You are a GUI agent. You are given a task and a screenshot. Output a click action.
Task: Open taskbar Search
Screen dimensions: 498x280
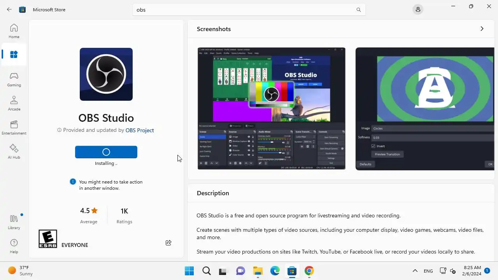206,271
